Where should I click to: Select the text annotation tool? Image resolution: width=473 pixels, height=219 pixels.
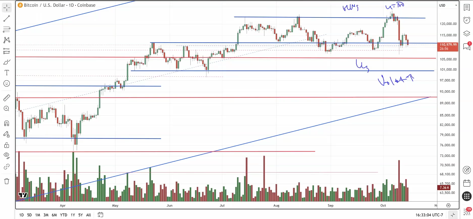(7, 73)
